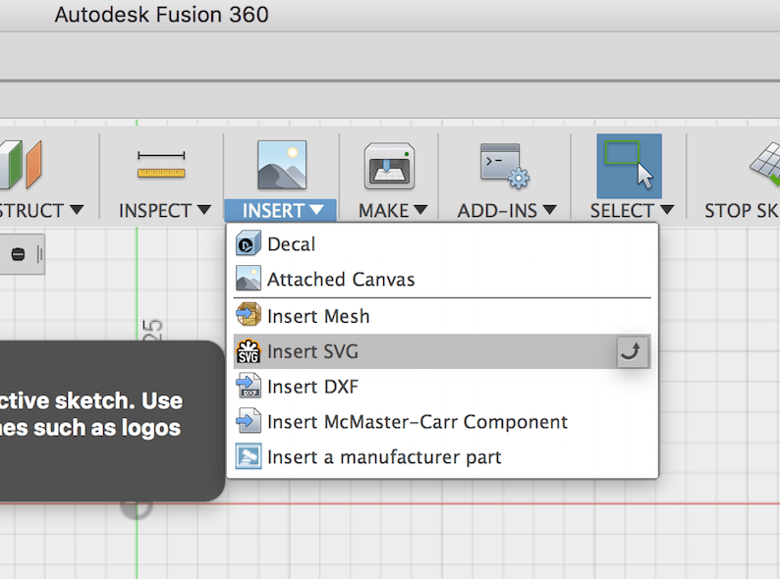Open the INSPECT dropdown menu

[x=165, y=211]
